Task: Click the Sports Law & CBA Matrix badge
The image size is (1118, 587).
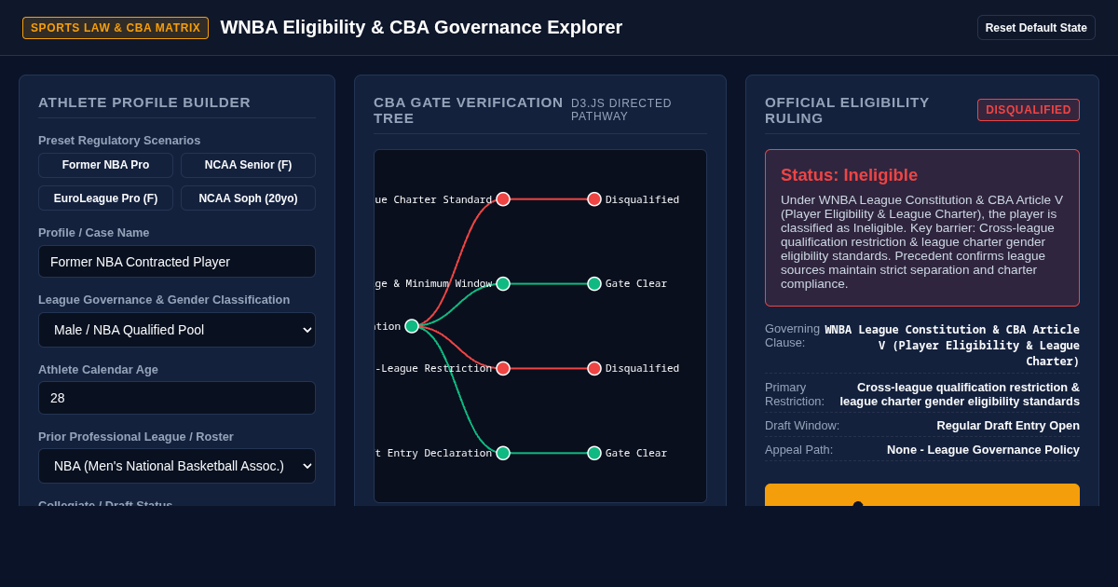Action: [x=116, y=28]
